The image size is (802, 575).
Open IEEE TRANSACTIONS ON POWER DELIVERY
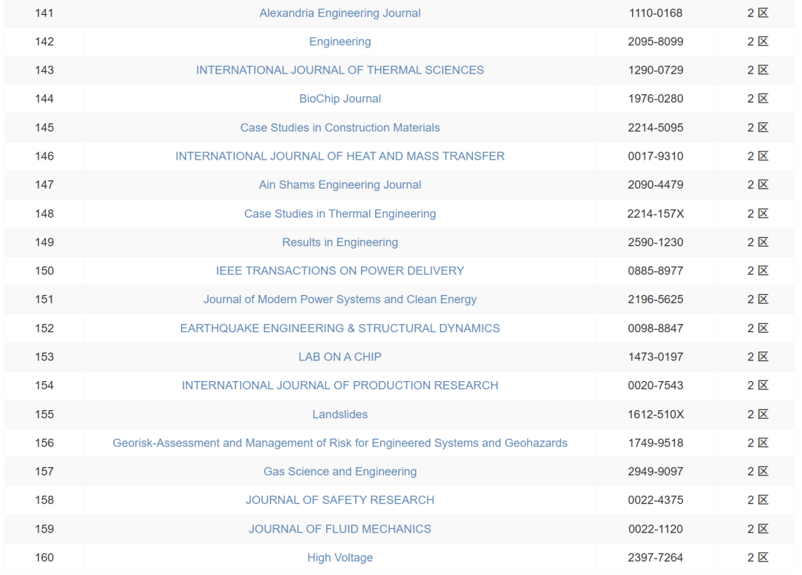[339, 270]
